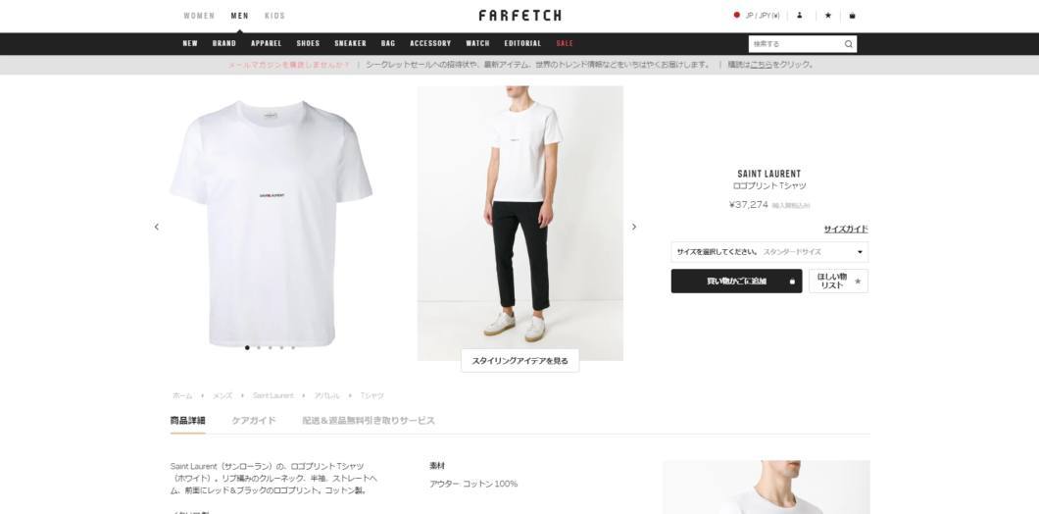1039x514 pixels.
Task: Click the search magnifier icon
Action: pyautogui.click(x=848, y=44)
